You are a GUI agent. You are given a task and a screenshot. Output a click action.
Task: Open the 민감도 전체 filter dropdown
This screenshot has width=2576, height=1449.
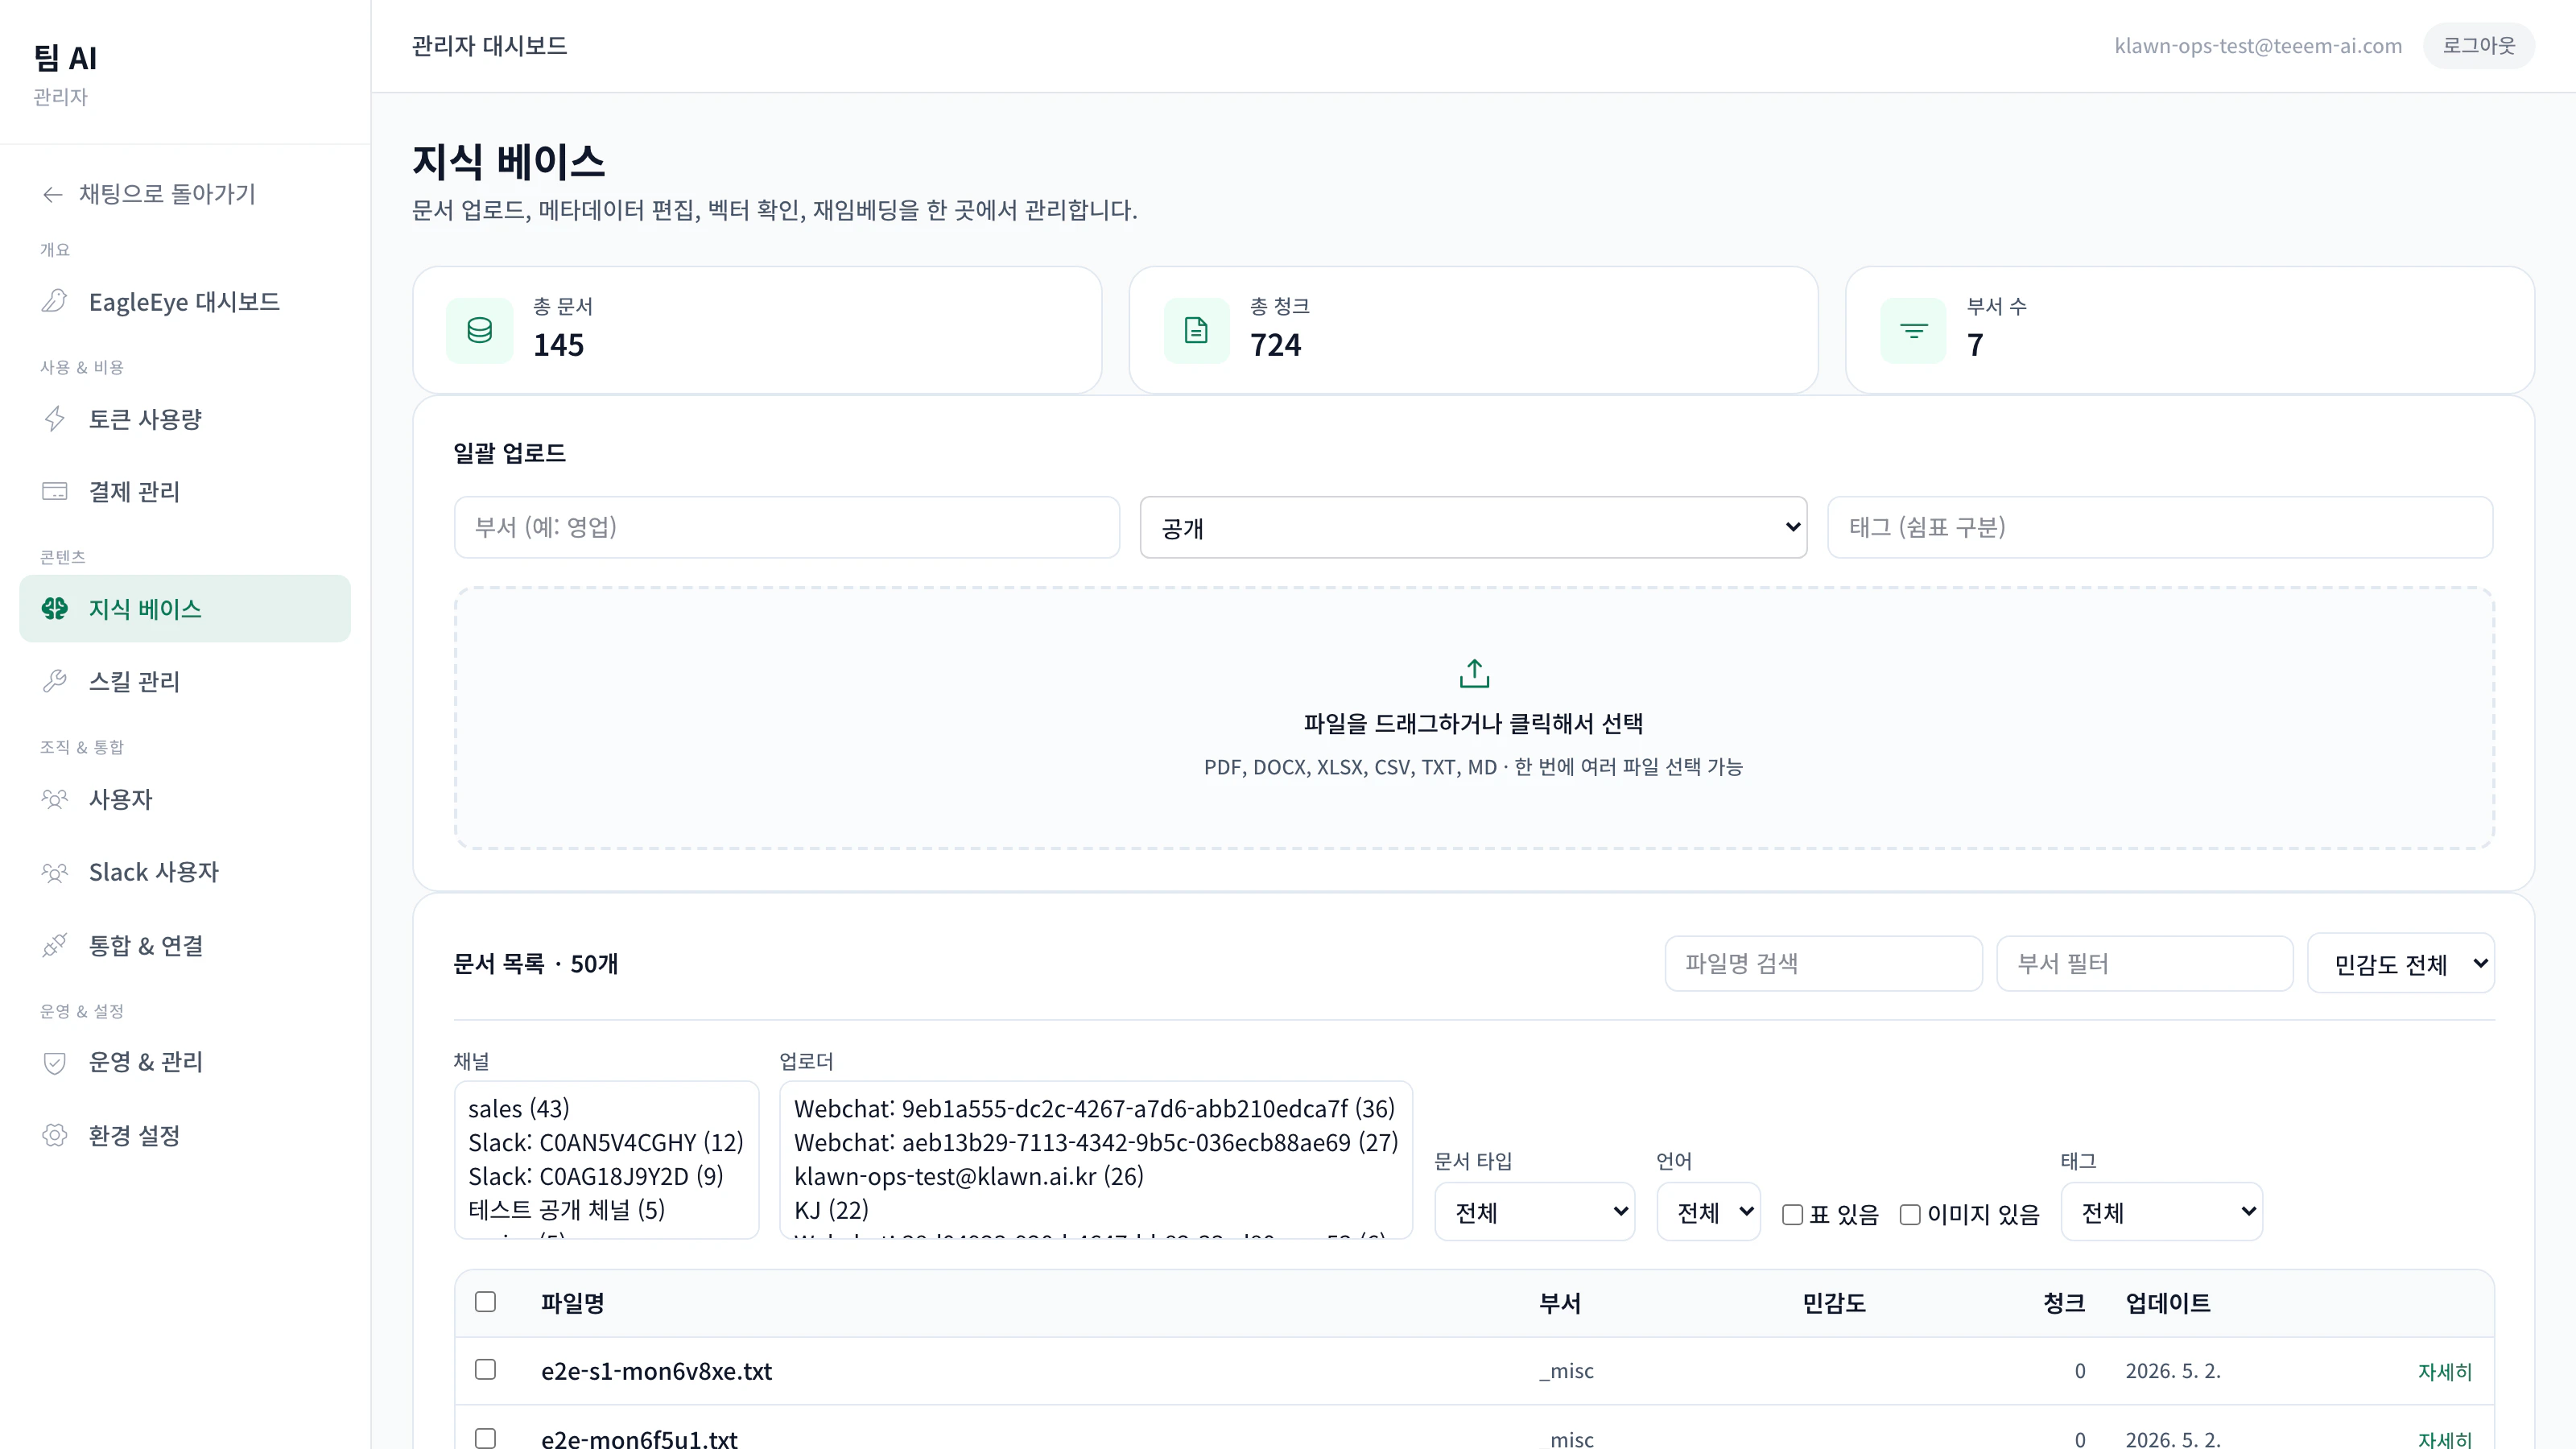tap(2400, 963)
